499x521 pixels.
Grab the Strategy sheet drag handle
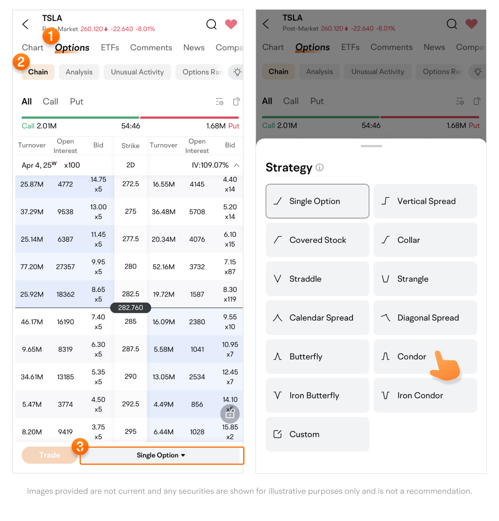tap(371, 146)
